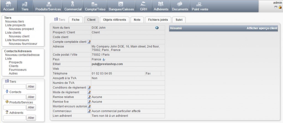Image resolution: width=283 pixels, height=123 pixels.
Task: Click the phone number 01 02 03 04 05
Action: 102,73
